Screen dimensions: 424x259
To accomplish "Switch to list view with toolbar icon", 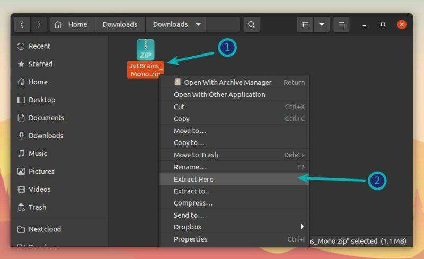I will point(305,24).
